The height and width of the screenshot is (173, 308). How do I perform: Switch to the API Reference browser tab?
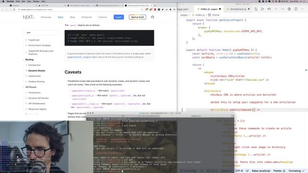(x=80, y=5)
